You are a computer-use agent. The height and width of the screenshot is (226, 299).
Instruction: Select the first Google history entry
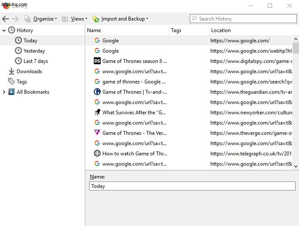(188, 40)
